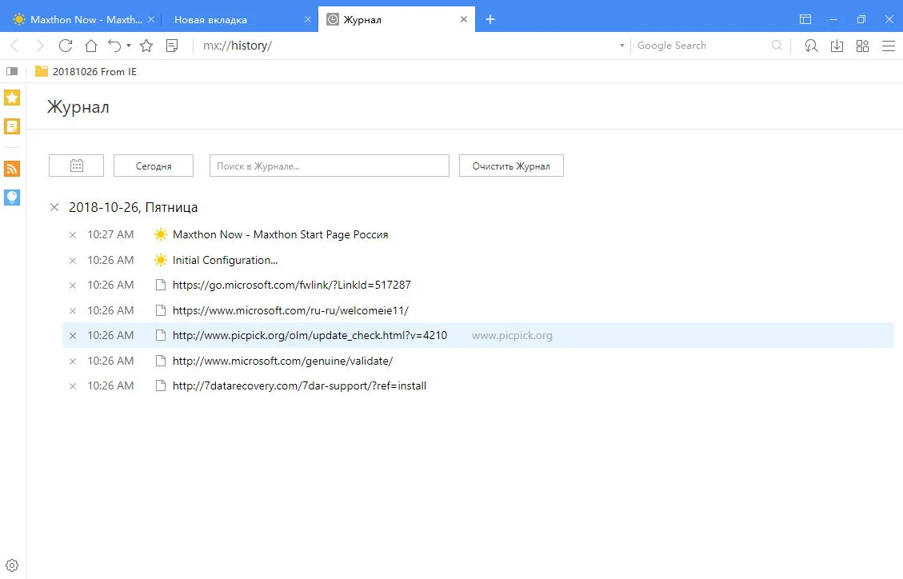Image resolution: width=903 pixels, height=579 pixels.
Task: Focus the Поиск в Журнале search field
Action: 329,166
